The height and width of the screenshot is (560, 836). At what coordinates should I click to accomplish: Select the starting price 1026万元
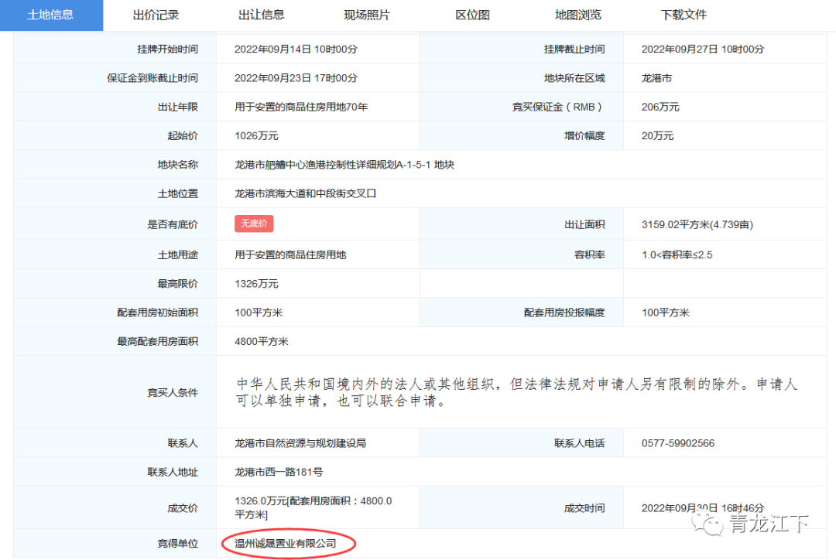pos(256,135)
